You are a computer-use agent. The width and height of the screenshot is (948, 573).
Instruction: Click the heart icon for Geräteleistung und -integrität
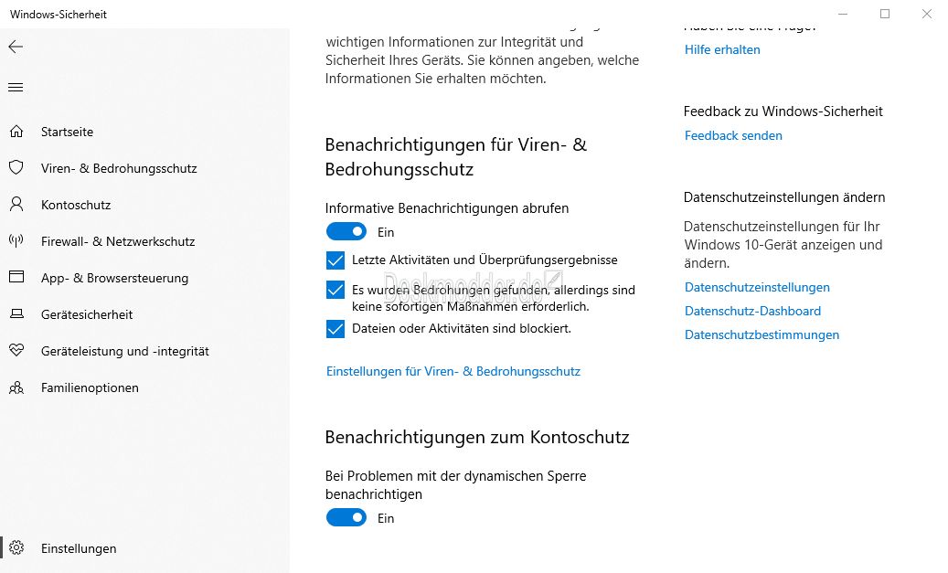tap(16, 350)
